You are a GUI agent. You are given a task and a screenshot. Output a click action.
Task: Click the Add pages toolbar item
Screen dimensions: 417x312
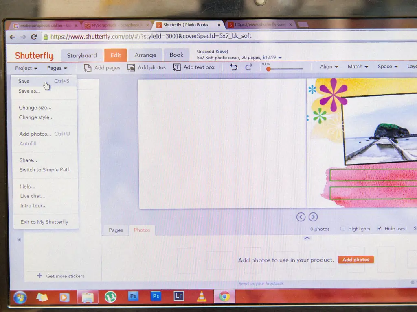pyautogui.click(x=102, y=68)
